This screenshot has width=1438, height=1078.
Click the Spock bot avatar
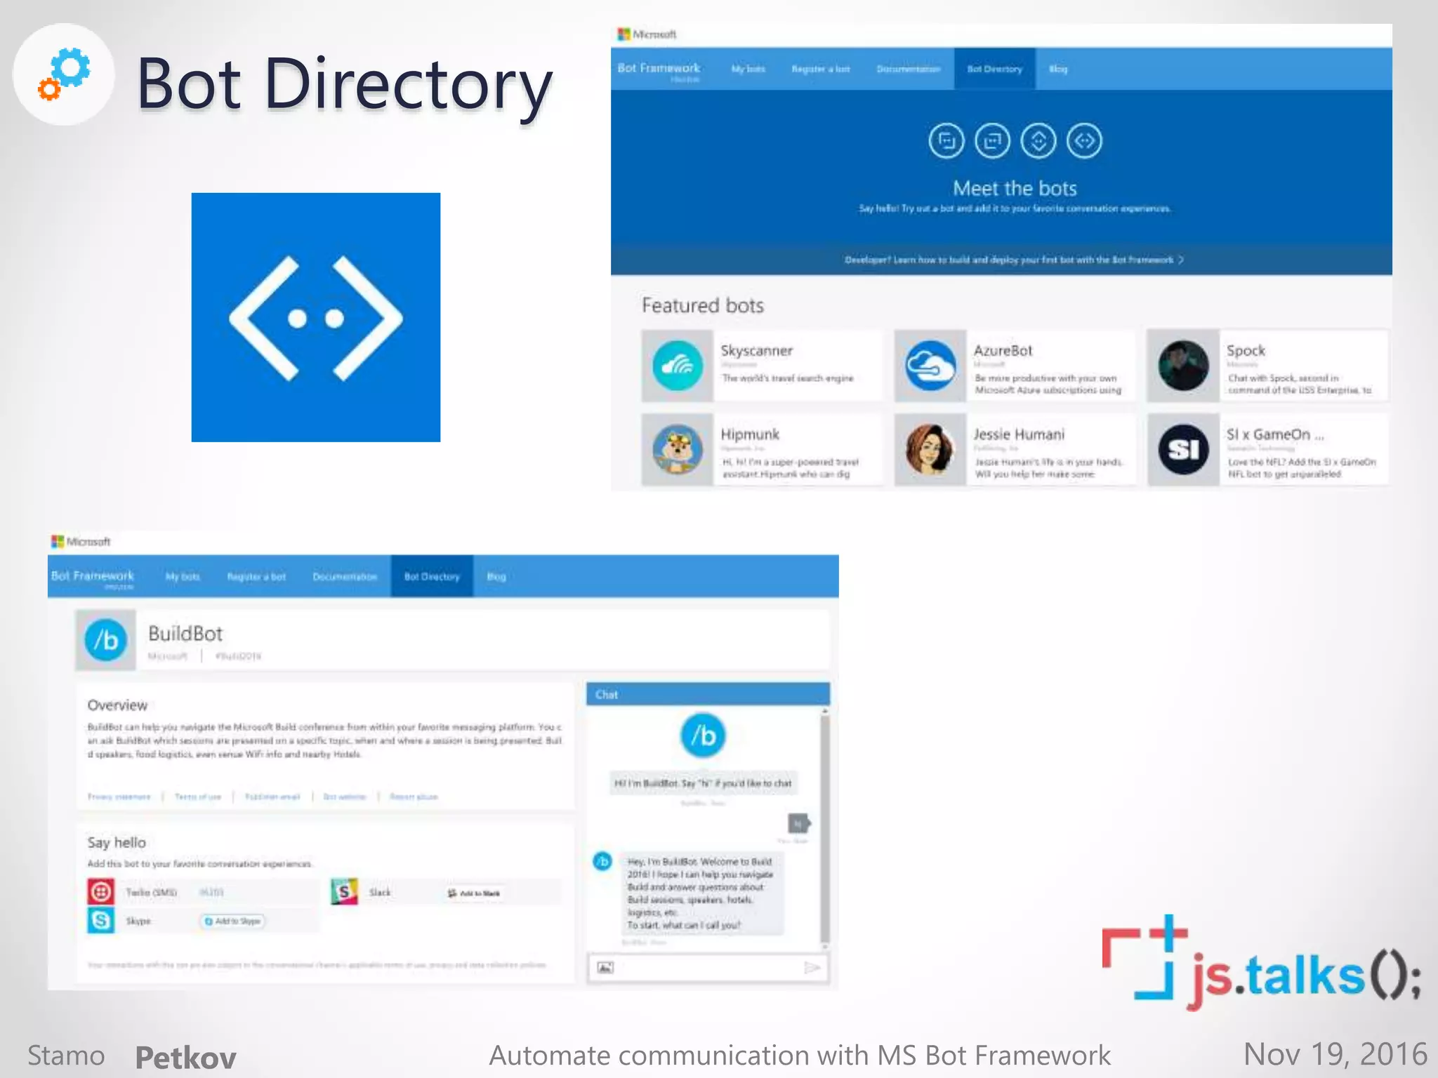pyautogui.click(x=1183, y=366)
